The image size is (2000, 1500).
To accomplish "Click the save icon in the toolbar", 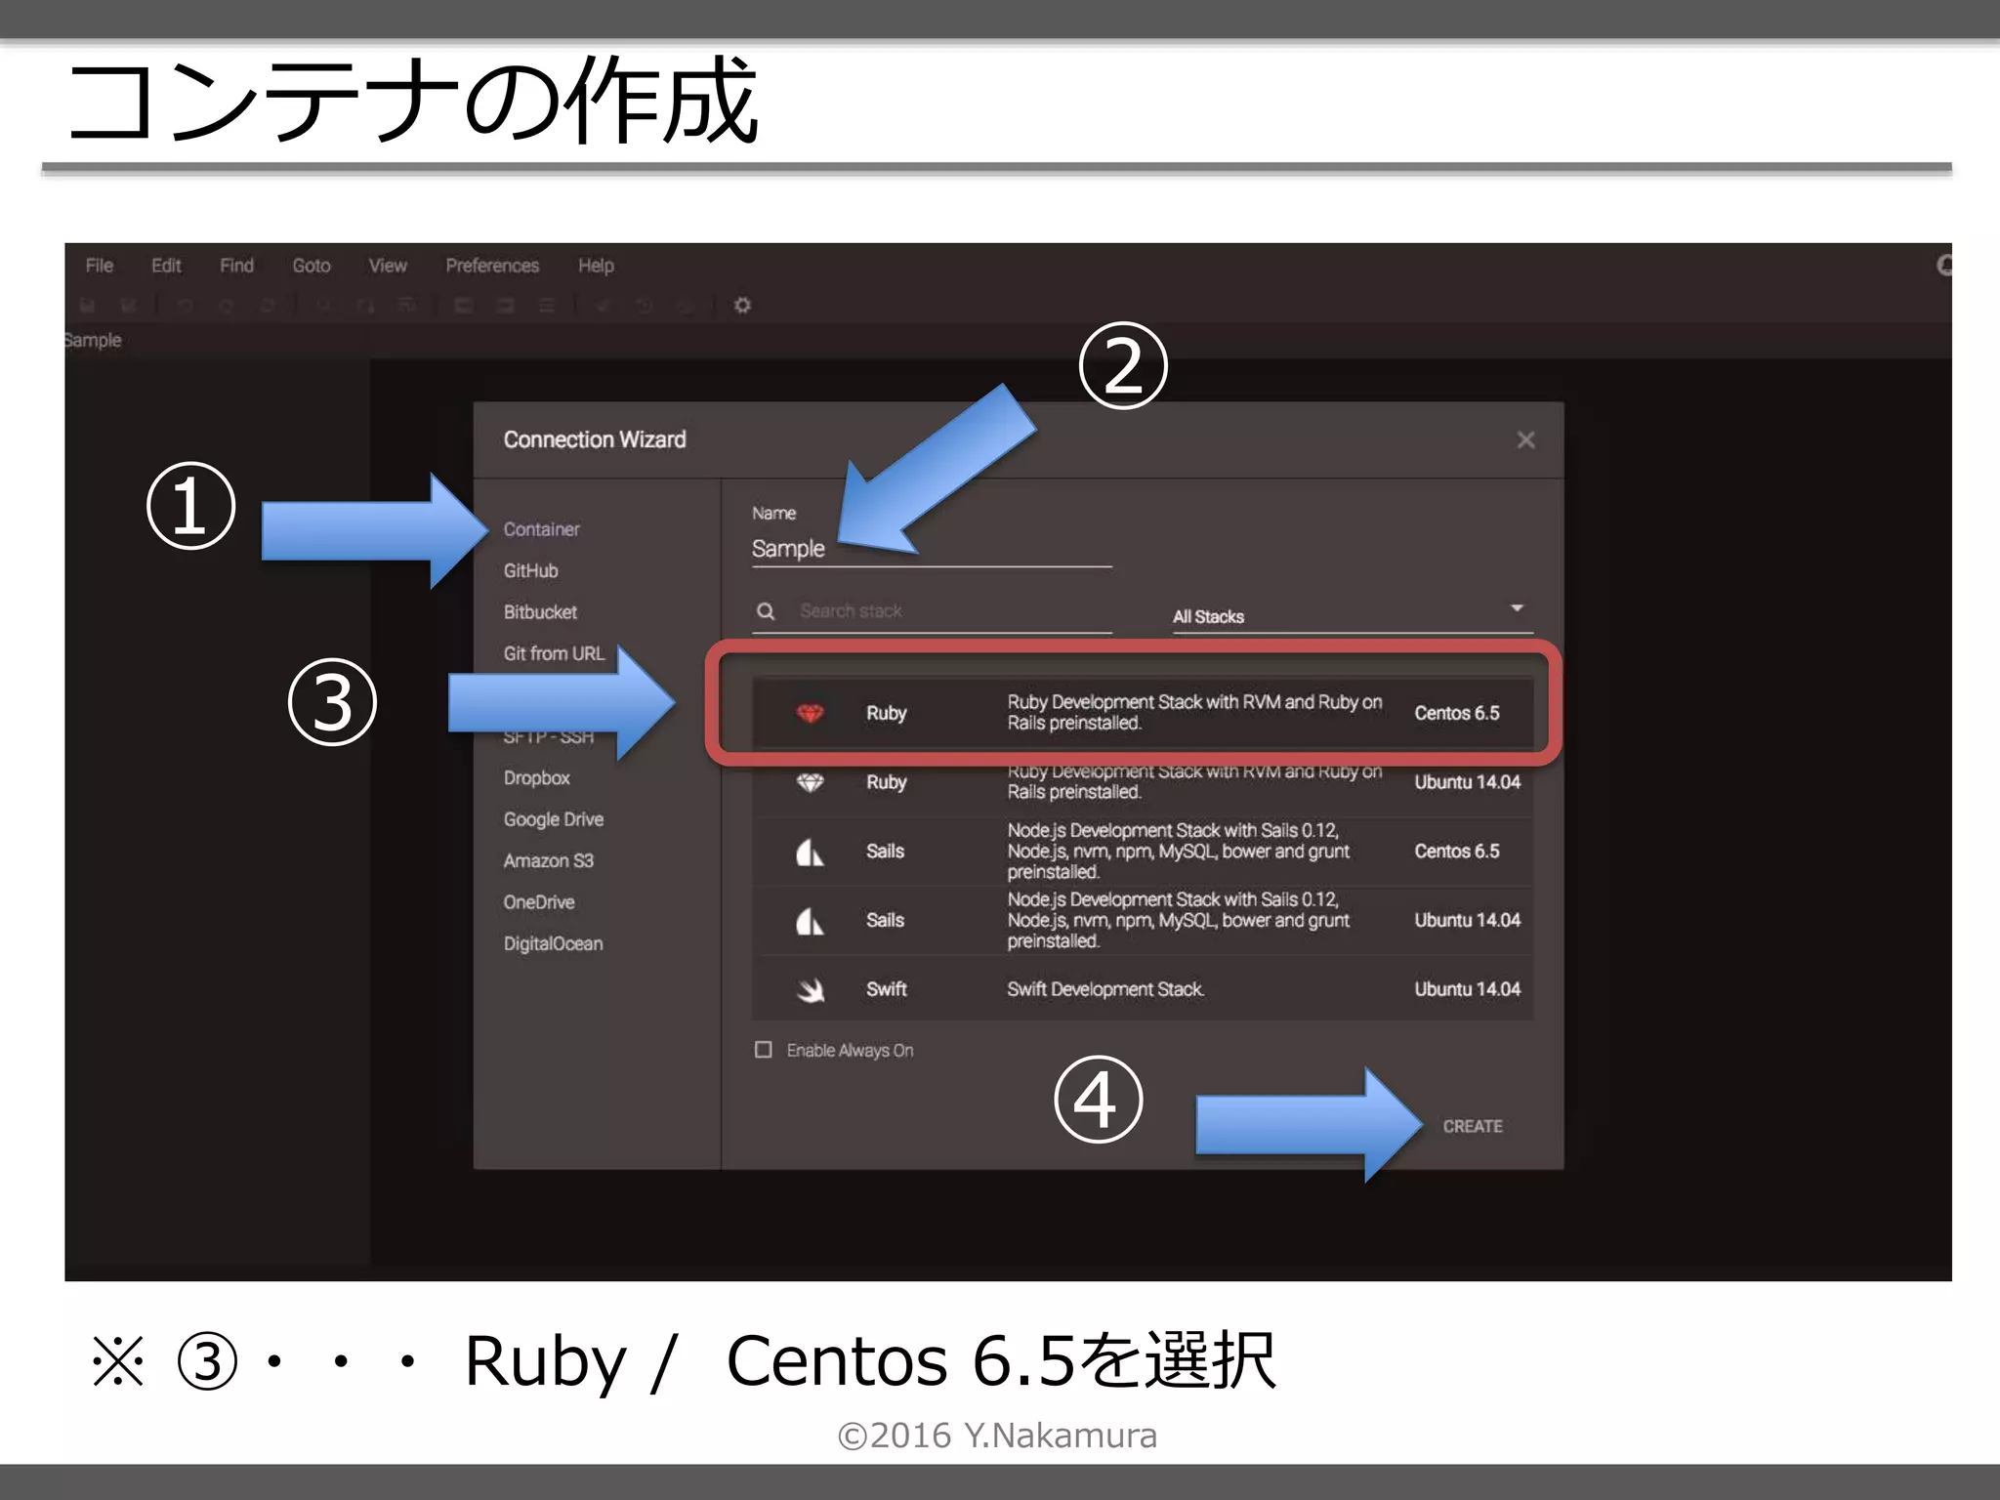I will (87, 306).
